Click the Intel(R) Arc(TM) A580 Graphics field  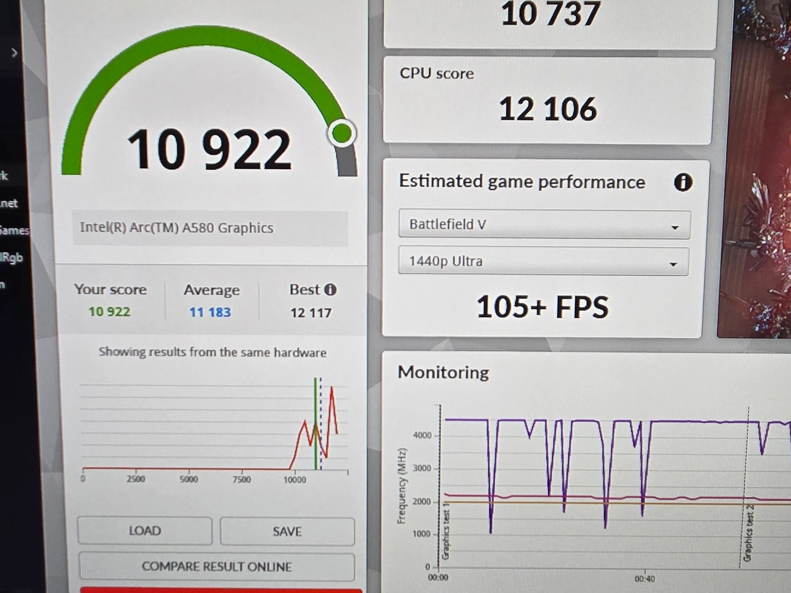point(210,228)
